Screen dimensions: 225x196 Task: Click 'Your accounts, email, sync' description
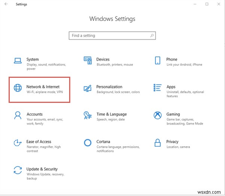click(45, 122)
